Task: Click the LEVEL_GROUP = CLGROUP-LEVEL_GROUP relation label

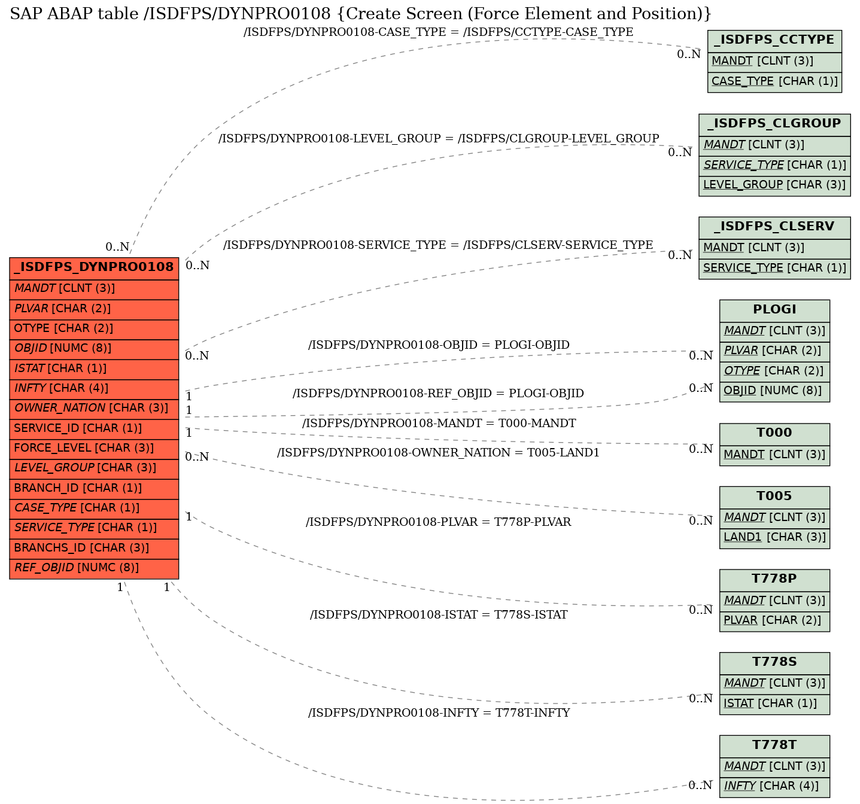Action: tap(439, 139)
